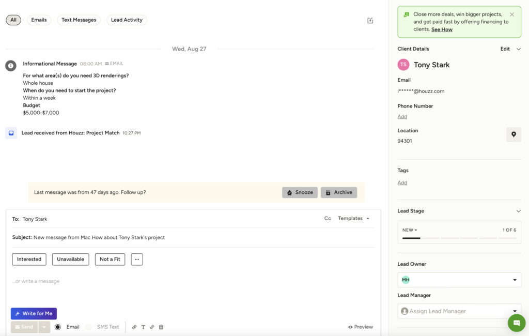Open text formatting with the T icon
The image size is (529, 336).
point(143,327)
